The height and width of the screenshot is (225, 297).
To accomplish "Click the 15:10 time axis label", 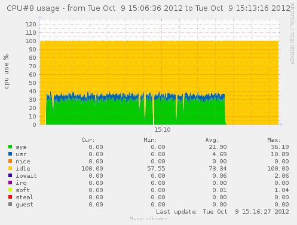I will click(163, 130).
